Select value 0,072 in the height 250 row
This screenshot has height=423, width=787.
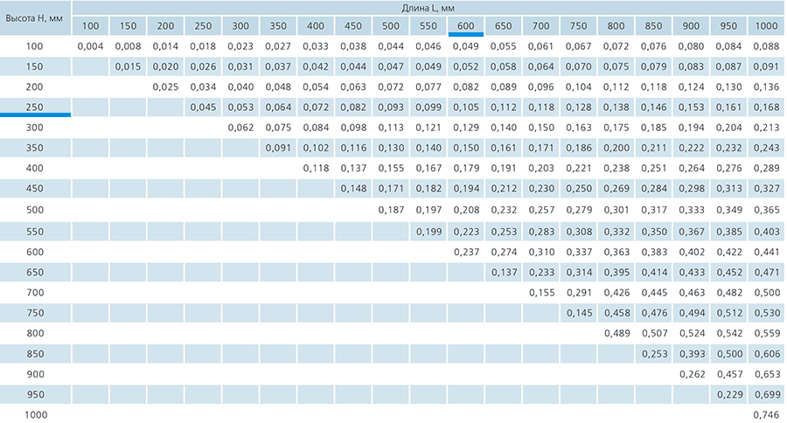click(316, 107)
